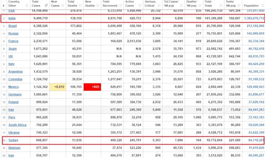Select India total cases 9,499,710
Screen dimensions: 265x158
(x=41, y=18)
